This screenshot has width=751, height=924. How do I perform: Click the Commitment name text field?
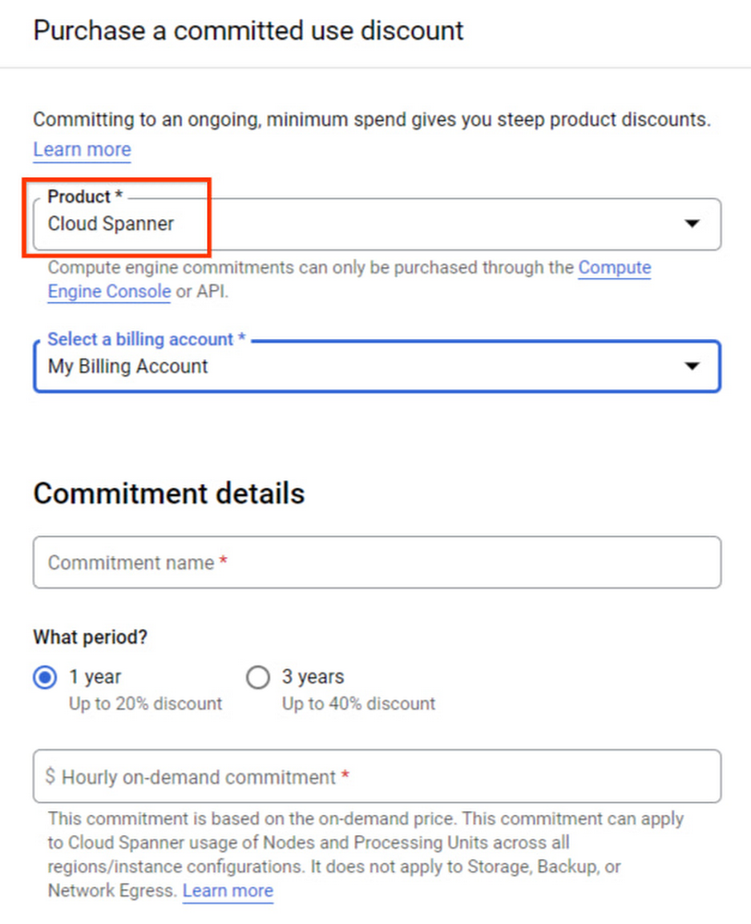[377, 563]
